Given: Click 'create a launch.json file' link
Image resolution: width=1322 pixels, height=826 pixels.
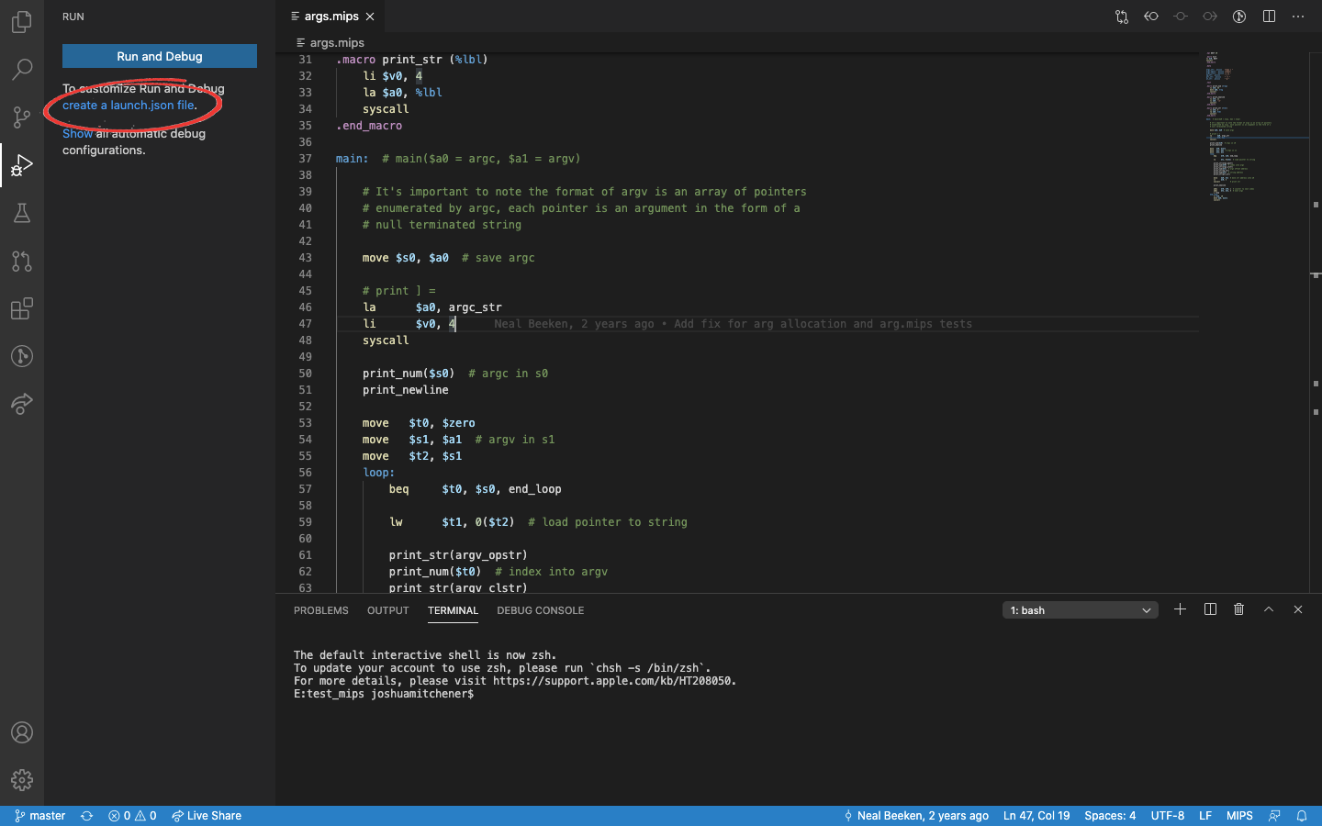Looking at the screenshot, I should click(x=129, y=106).
